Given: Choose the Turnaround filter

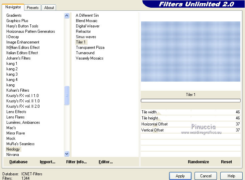Looking at the screenshot, I should 85,53.
